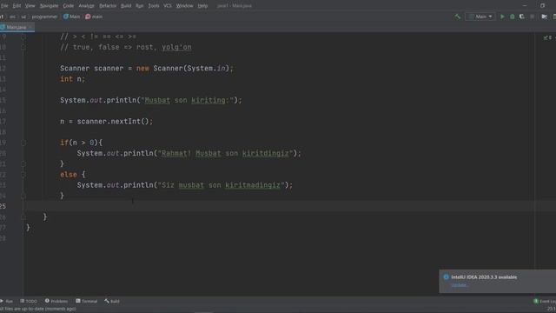Click the "Musbat son kiriting:" string
556x313 pixels.
click(x=188, y=100)
